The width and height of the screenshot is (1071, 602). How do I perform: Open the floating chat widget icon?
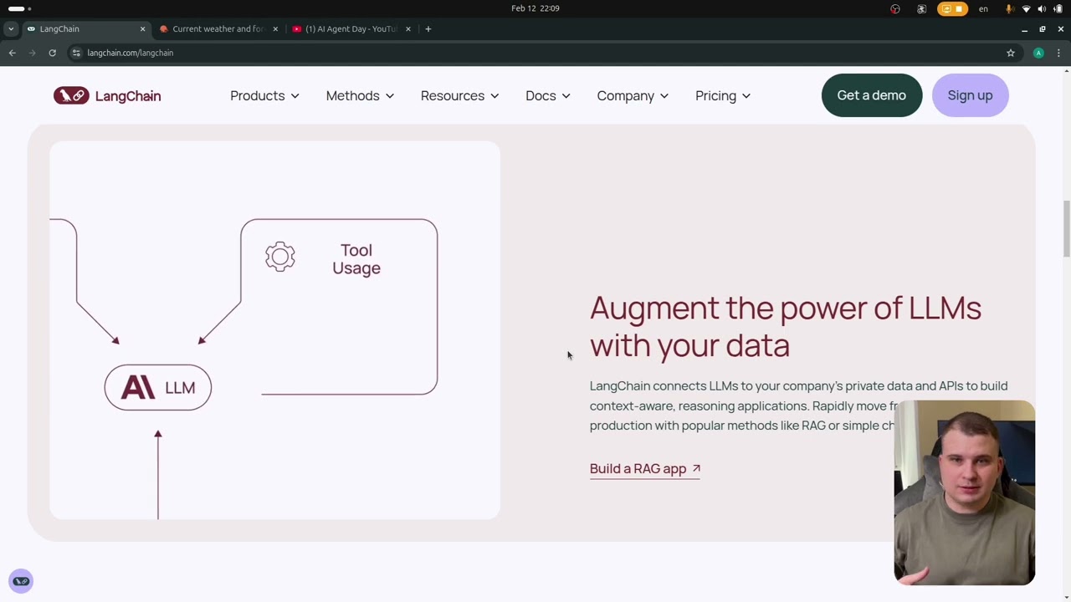pyautogui.click(x=21, y=581)
